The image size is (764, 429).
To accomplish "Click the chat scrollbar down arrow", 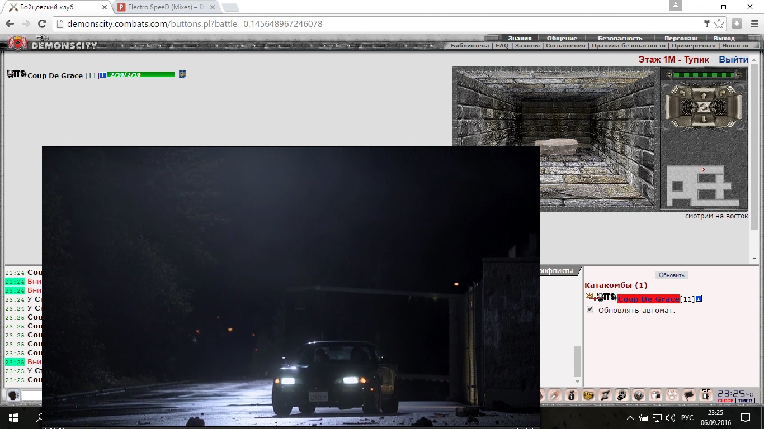I will [577, 382].
